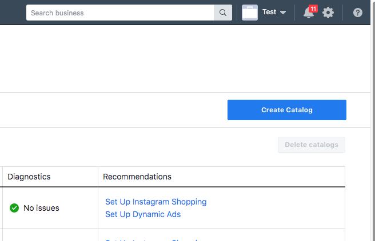Focus the Search business field

pyautogui.click(x=120, y=13)
